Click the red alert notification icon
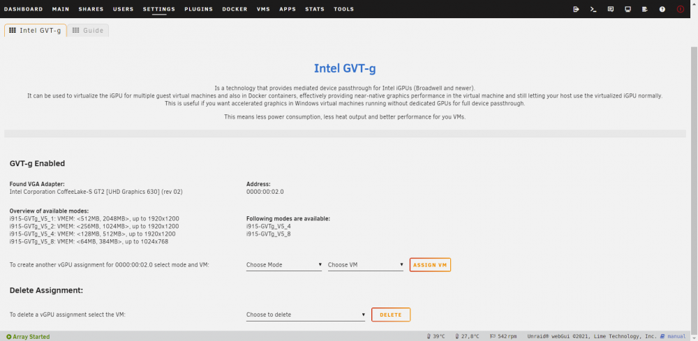 pos(680,9)
